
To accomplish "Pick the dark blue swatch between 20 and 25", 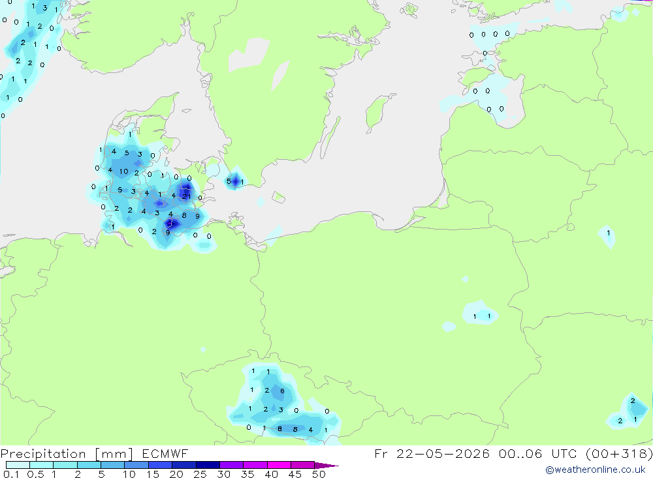I will pos(184,465).
